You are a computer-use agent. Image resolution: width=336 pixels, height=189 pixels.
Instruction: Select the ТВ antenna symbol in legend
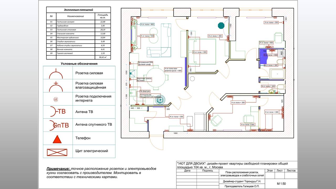57,112
